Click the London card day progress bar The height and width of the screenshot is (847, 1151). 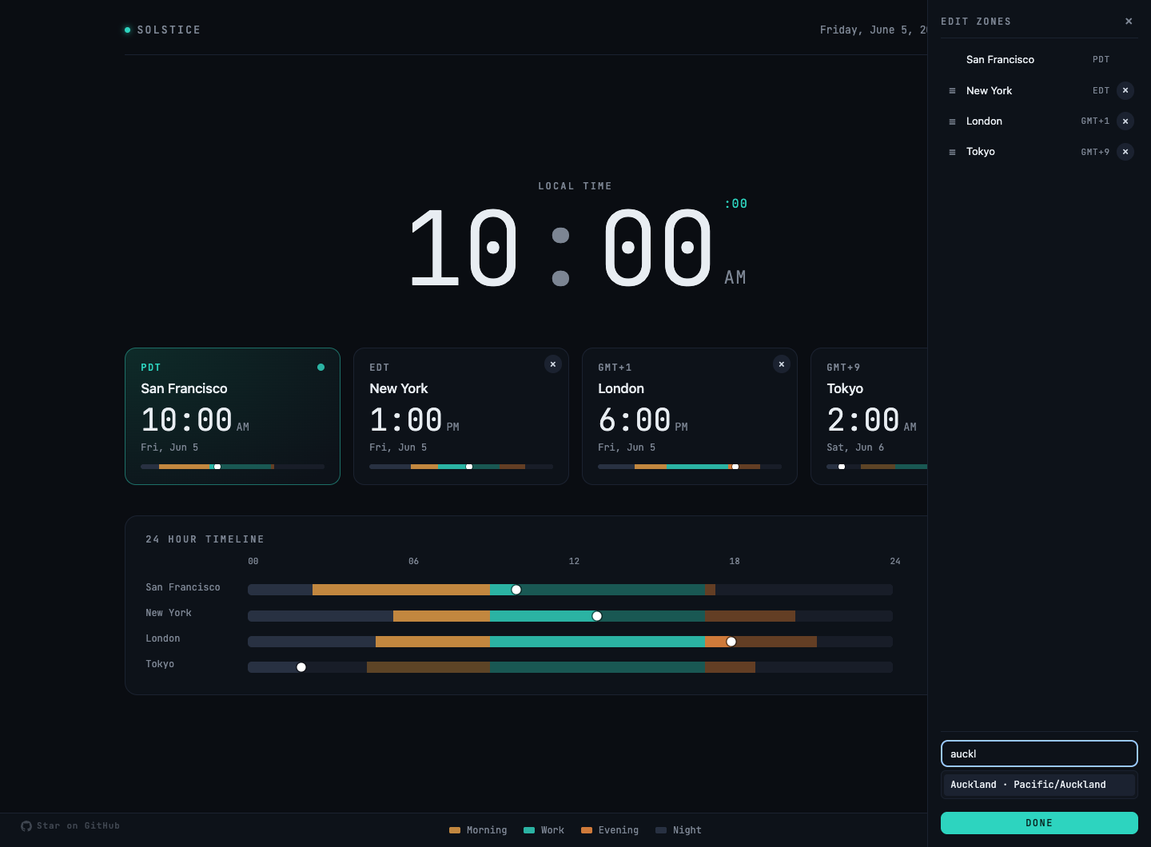690,467
